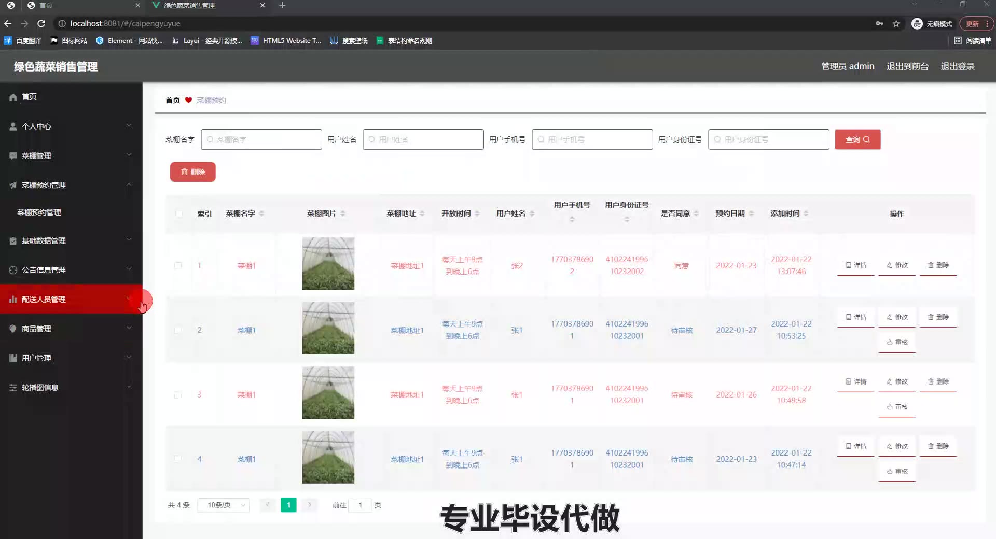This screenshot has height=539, width=996.
Task: Check the checkbox for row 2
Action: 178,330
